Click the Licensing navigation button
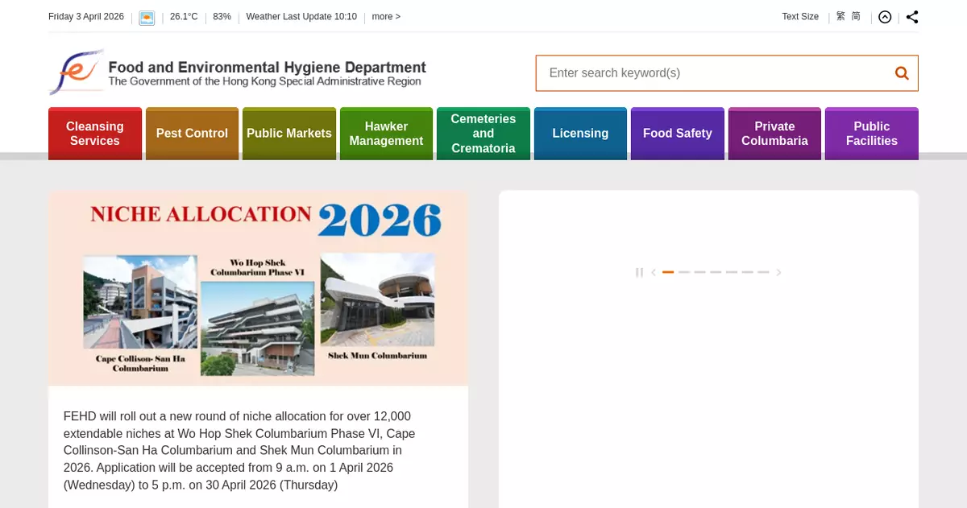 click(580, 134)
